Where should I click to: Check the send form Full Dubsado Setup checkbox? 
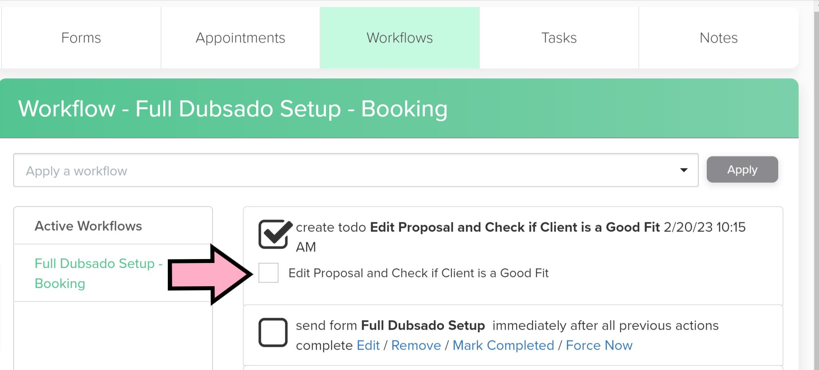(273, 332)
